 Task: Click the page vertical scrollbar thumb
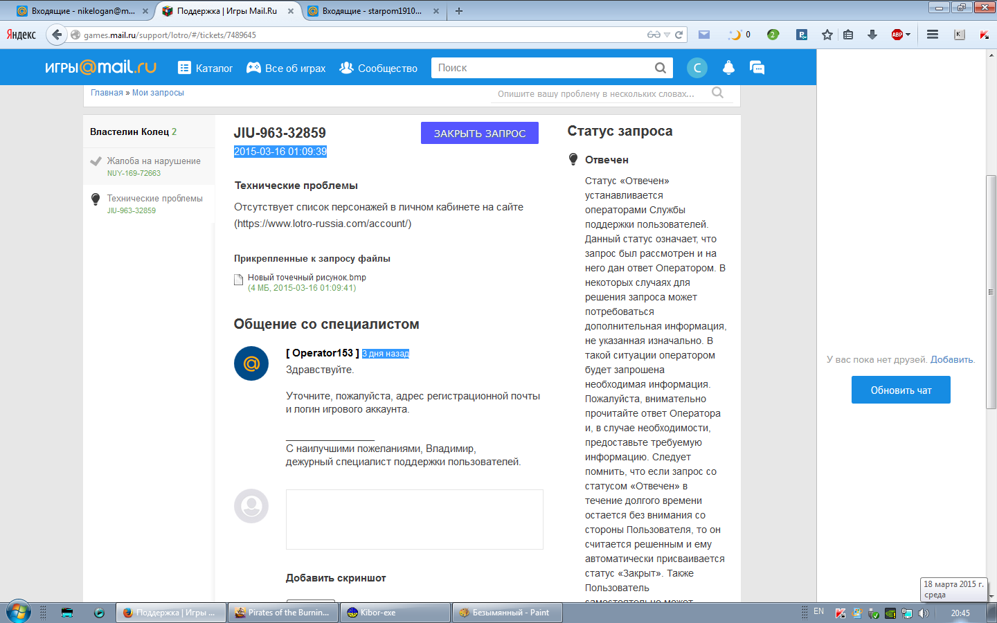tap(991, 293)
